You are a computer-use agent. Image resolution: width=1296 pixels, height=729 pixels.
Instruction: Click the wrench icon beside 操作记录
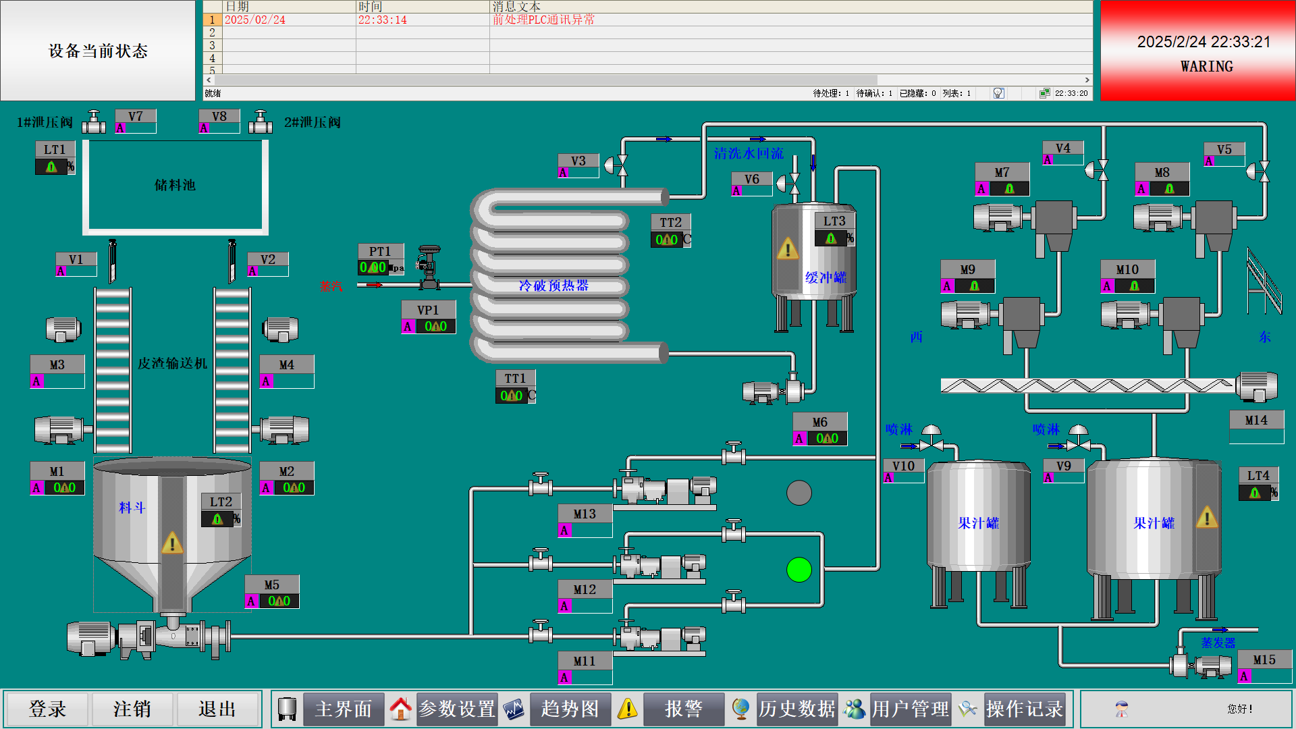967,709
